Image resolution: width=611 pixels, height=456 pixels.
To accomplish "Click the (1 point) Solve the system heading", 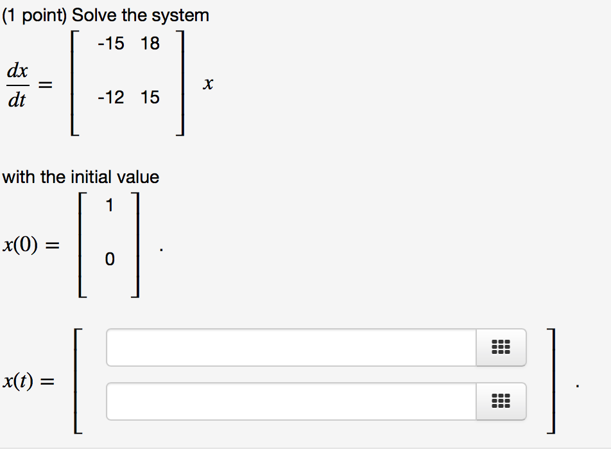I will coord(106,15).
